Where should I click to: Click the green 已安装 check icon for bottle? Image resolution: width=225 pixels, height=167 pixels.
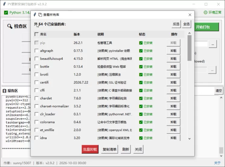[141, 67]
